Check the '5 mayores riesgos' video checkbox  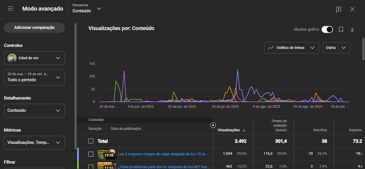click(91, 154)
